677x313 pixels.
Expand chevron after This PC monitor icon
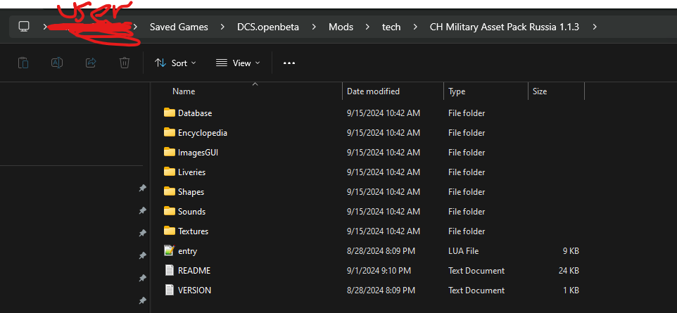(x=45, y=27)
